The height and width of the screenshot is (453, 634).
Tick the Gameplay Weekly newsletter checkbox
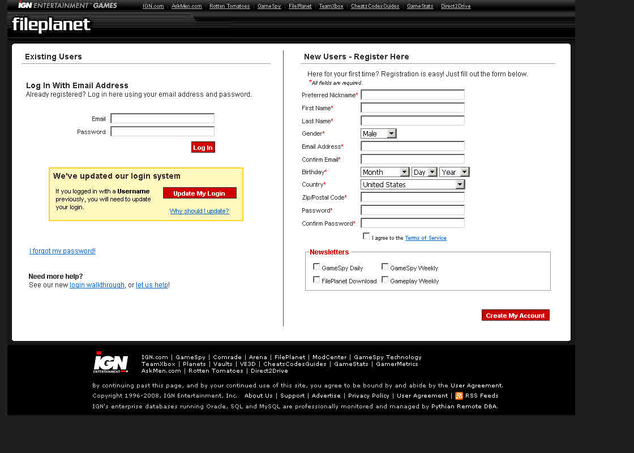(x=385, y=279)
